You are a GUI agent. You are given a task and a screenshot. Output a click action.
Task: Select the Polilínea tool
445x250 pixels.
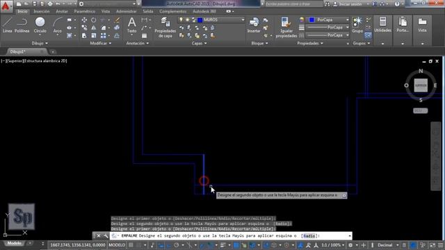[x=22, y=25]
